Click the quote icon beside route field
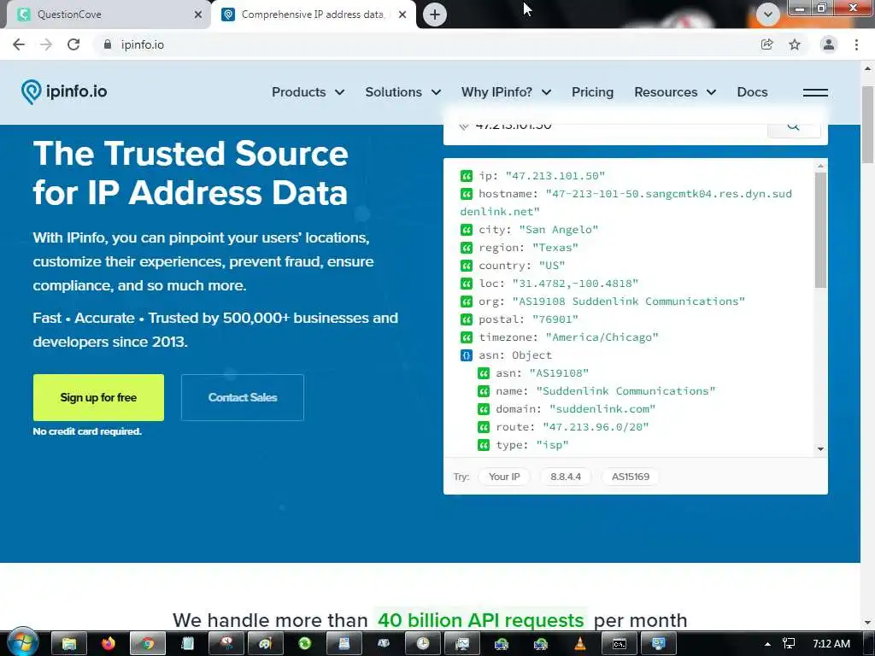875x656 pixels. pyautogui.click(x=484, y=427)
